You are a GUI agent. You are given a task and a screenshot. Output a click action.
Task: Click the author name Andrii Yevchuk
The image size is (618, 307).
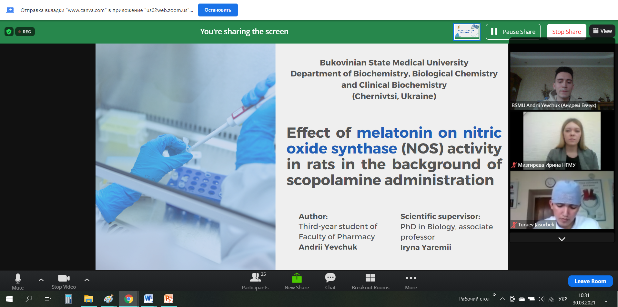pos(328,247)
